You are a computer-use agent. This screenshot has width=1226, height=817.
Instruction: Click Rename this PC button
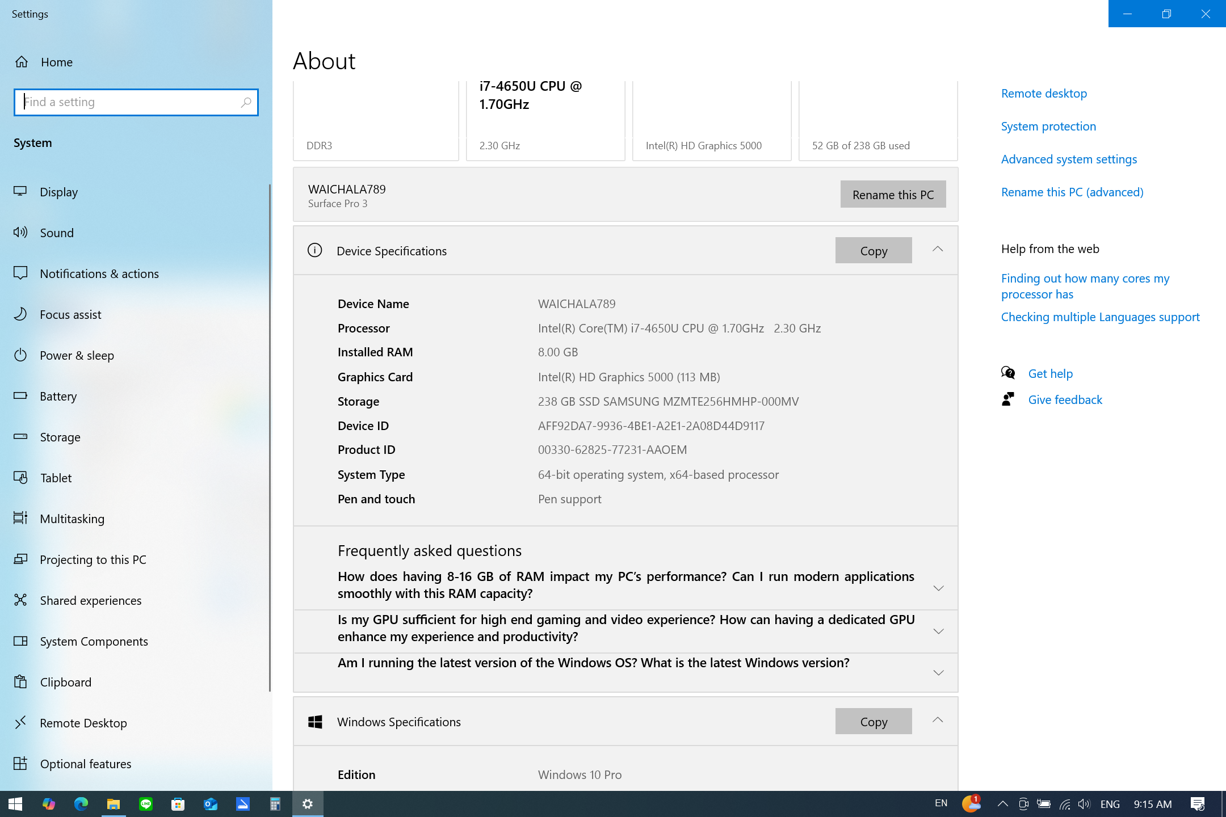(x=893, y=194)
